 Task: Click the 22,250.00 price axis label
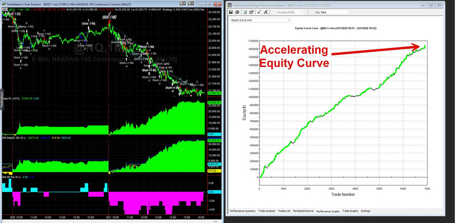214,13
